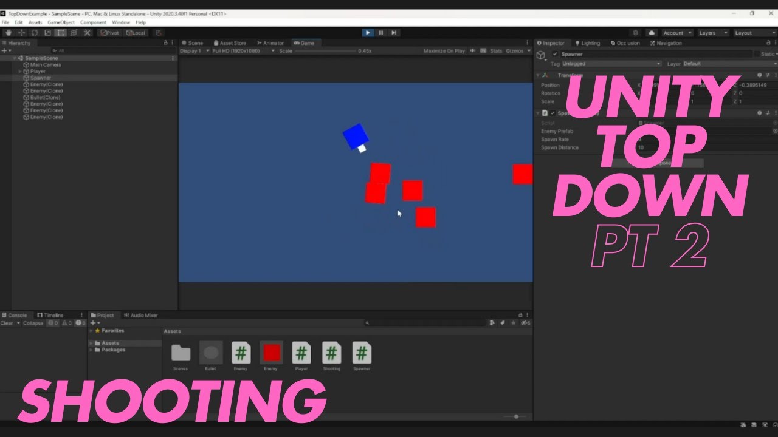Click the favorites star icon in Project

point(514,323)
